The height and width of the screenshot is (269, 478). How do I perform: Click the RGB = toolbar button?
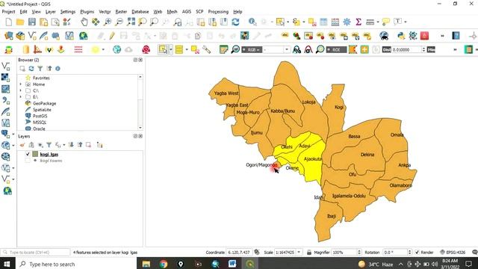click(252, 49)
